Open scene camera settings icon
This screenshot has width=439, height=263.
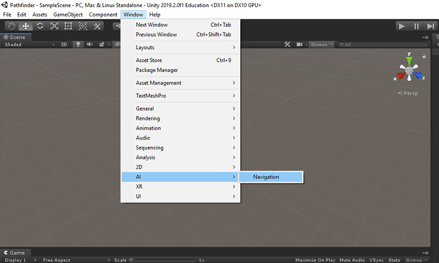coord(300,44)
